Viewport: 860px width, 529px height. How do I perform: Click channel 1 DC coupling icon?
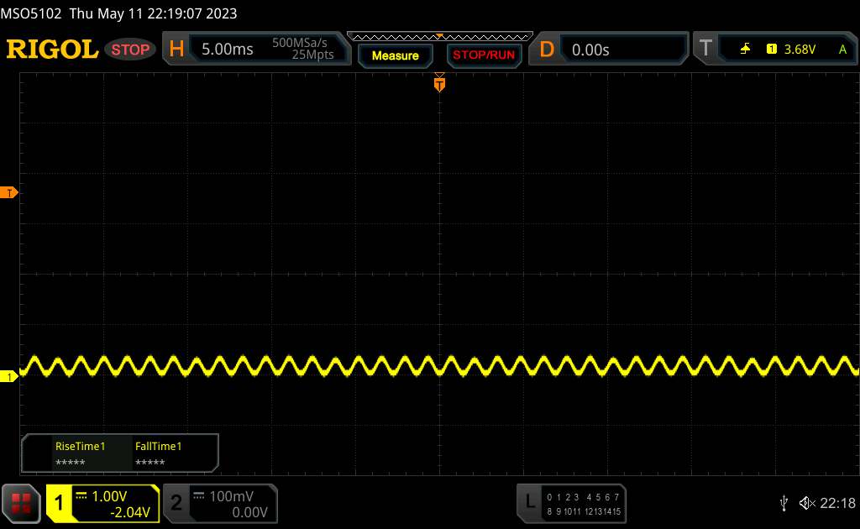pos(81,495)
